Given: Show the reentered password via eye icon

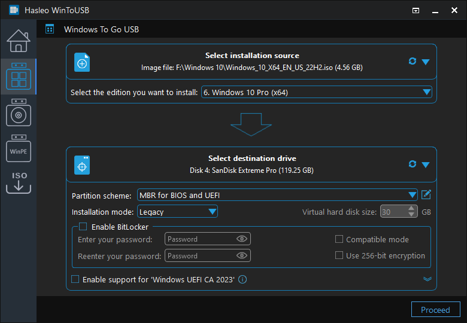Looking at the screenshot, I should click(x=242, y=255).
